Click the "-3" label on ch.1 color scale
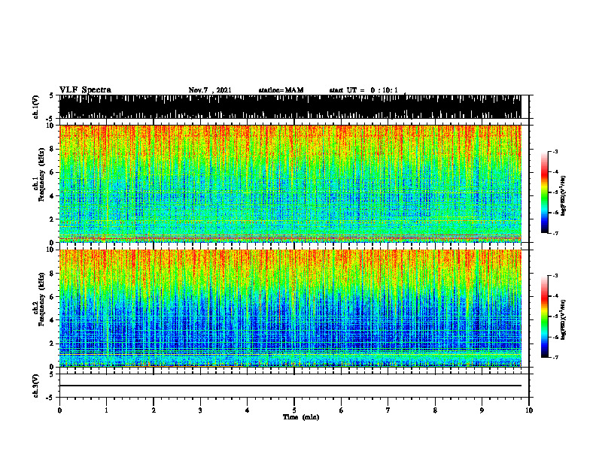The width and height of the screenshot is (596, 460). (x=555, y=151)
